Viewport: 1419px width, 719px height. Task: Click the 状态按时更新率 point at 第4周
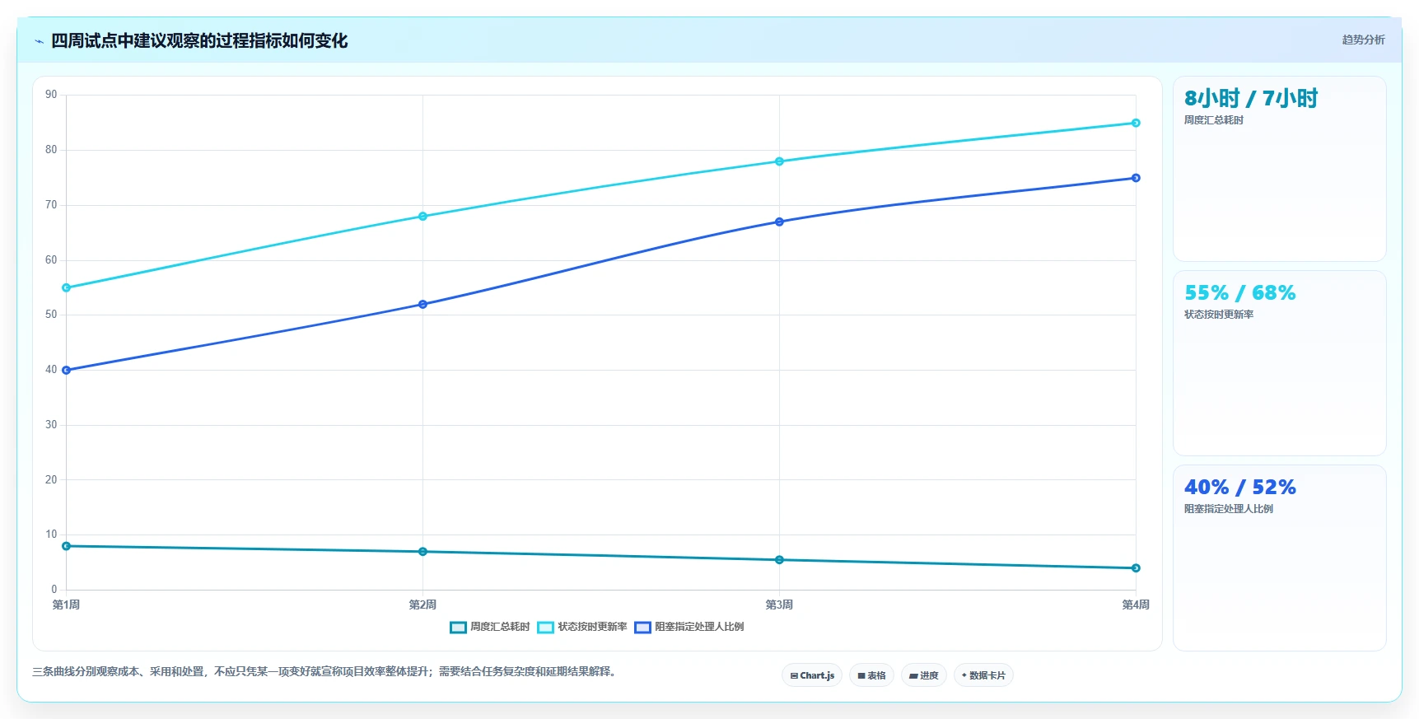coord(1136,124)
